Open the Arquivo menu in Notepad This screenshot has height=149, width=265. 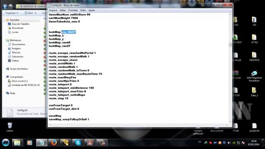[53, 10]
